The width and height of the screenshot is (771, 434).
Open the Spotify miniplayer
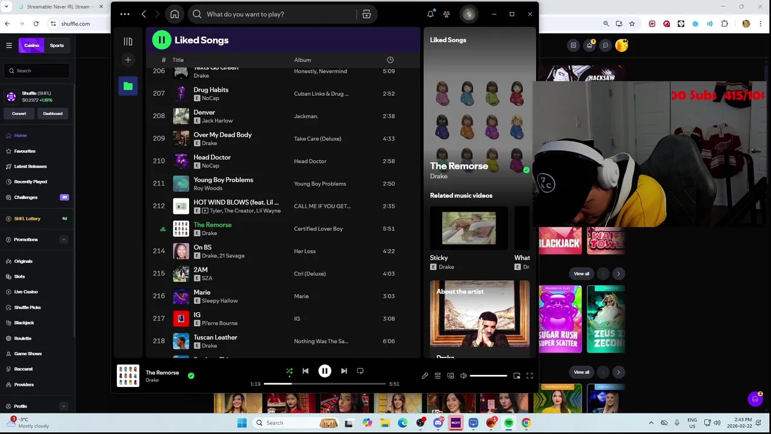(517, 376)
